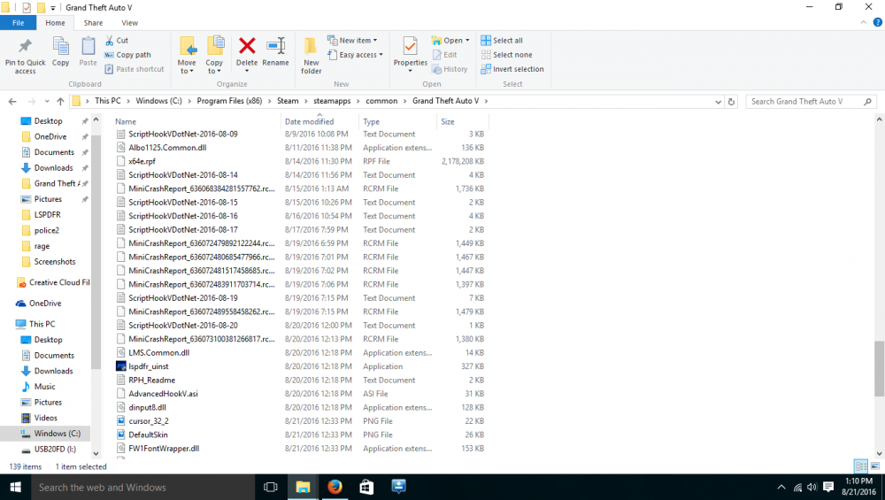Screen dimensions: 885x500
Task: Click the Copy icon in Clipboard group
Action: coord(60,46)
